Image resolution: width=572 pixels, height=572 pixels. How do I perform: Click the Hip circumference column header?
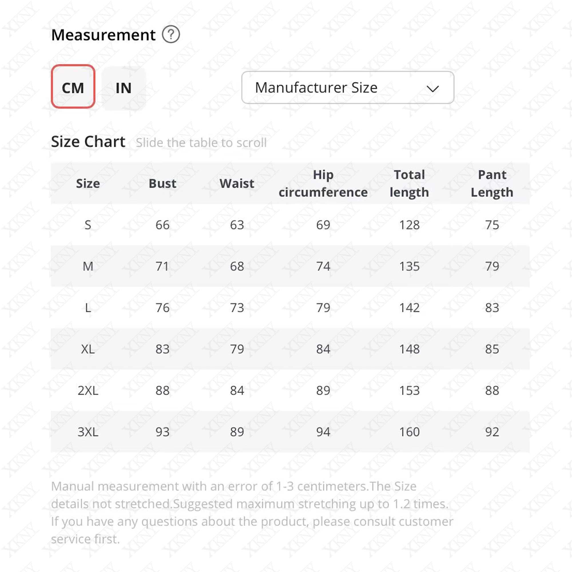click(323, 184)
